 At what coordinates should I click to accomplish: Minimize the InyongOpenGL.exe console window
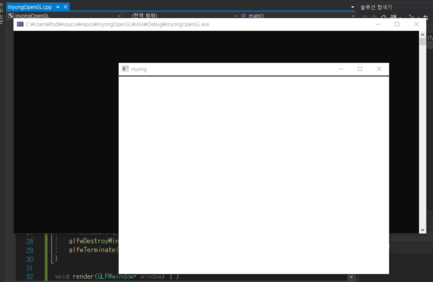click(x=378, y=24)
